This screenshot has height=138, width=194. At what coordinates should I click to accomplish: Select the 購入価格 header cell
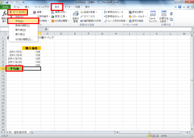[x=32, y=48]
